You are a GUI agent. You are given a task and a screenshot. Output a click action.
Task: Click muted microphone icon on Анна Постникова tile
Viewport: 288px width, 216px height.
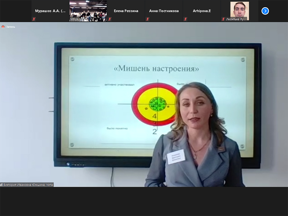point(147,19)
